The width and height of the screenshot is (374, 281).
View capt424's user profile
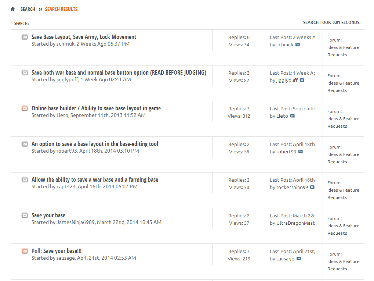click(66, 186)
